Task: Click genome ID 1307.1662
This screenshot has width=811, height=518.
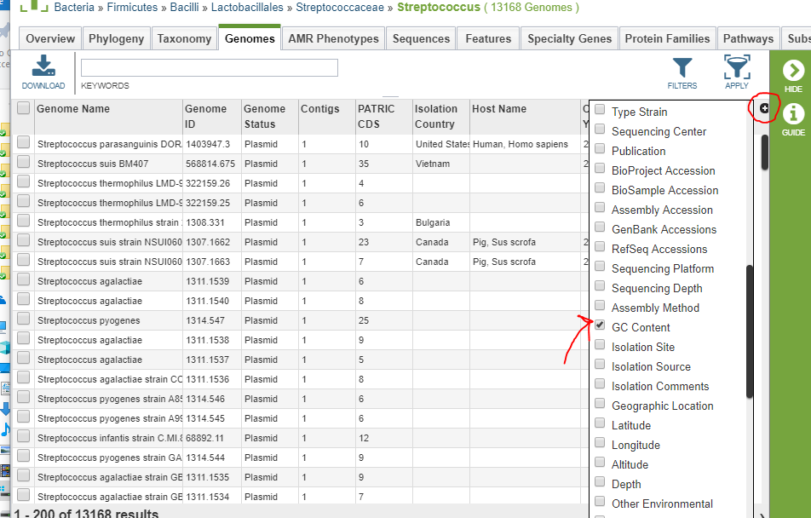Action: 208,242
